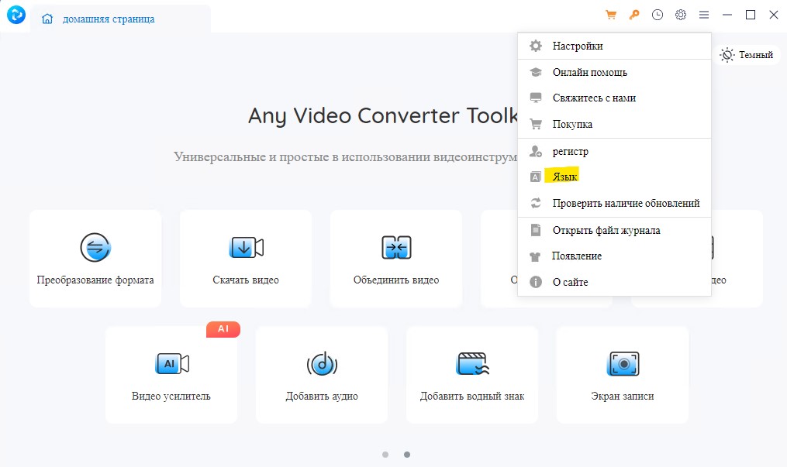Viewport: 787px width, 467px height.
Task: Switch theme with the Темный button
Action: tap(747, 55)
